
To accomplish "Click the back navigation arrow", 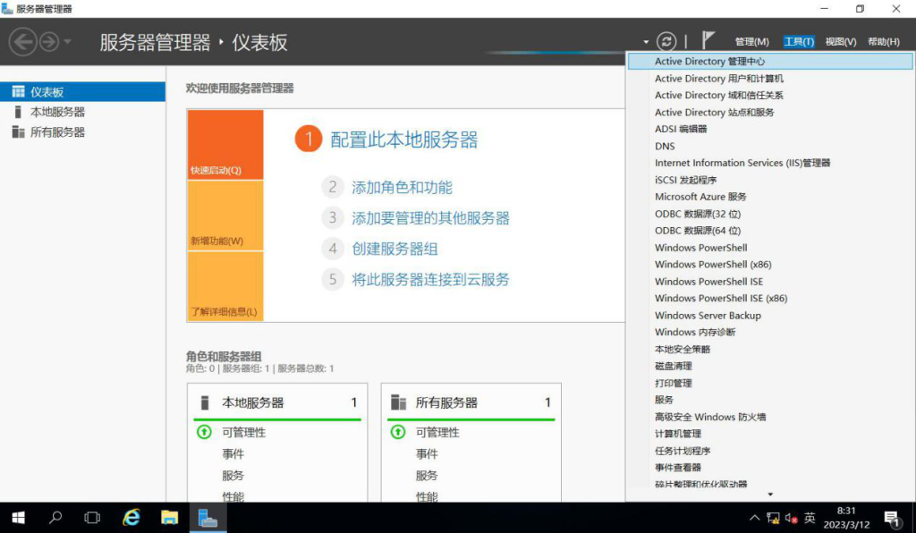I will point(22,42).
